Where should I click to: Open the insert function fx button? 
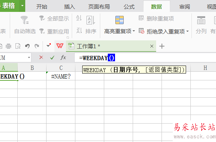(63, 57)
